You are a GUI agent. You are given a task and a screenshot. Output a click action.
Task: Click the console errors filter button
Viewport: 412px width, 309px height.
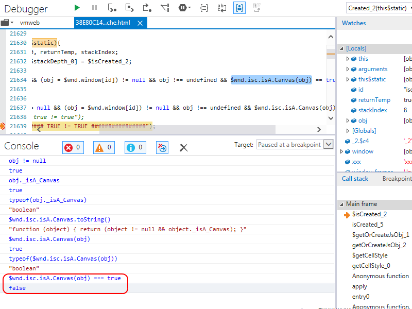click(73, 148)
